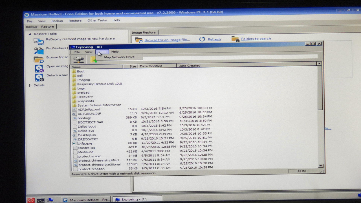Open the File menu in Macrium Reflect
361x203 pixels.
(x=30, y=21)
